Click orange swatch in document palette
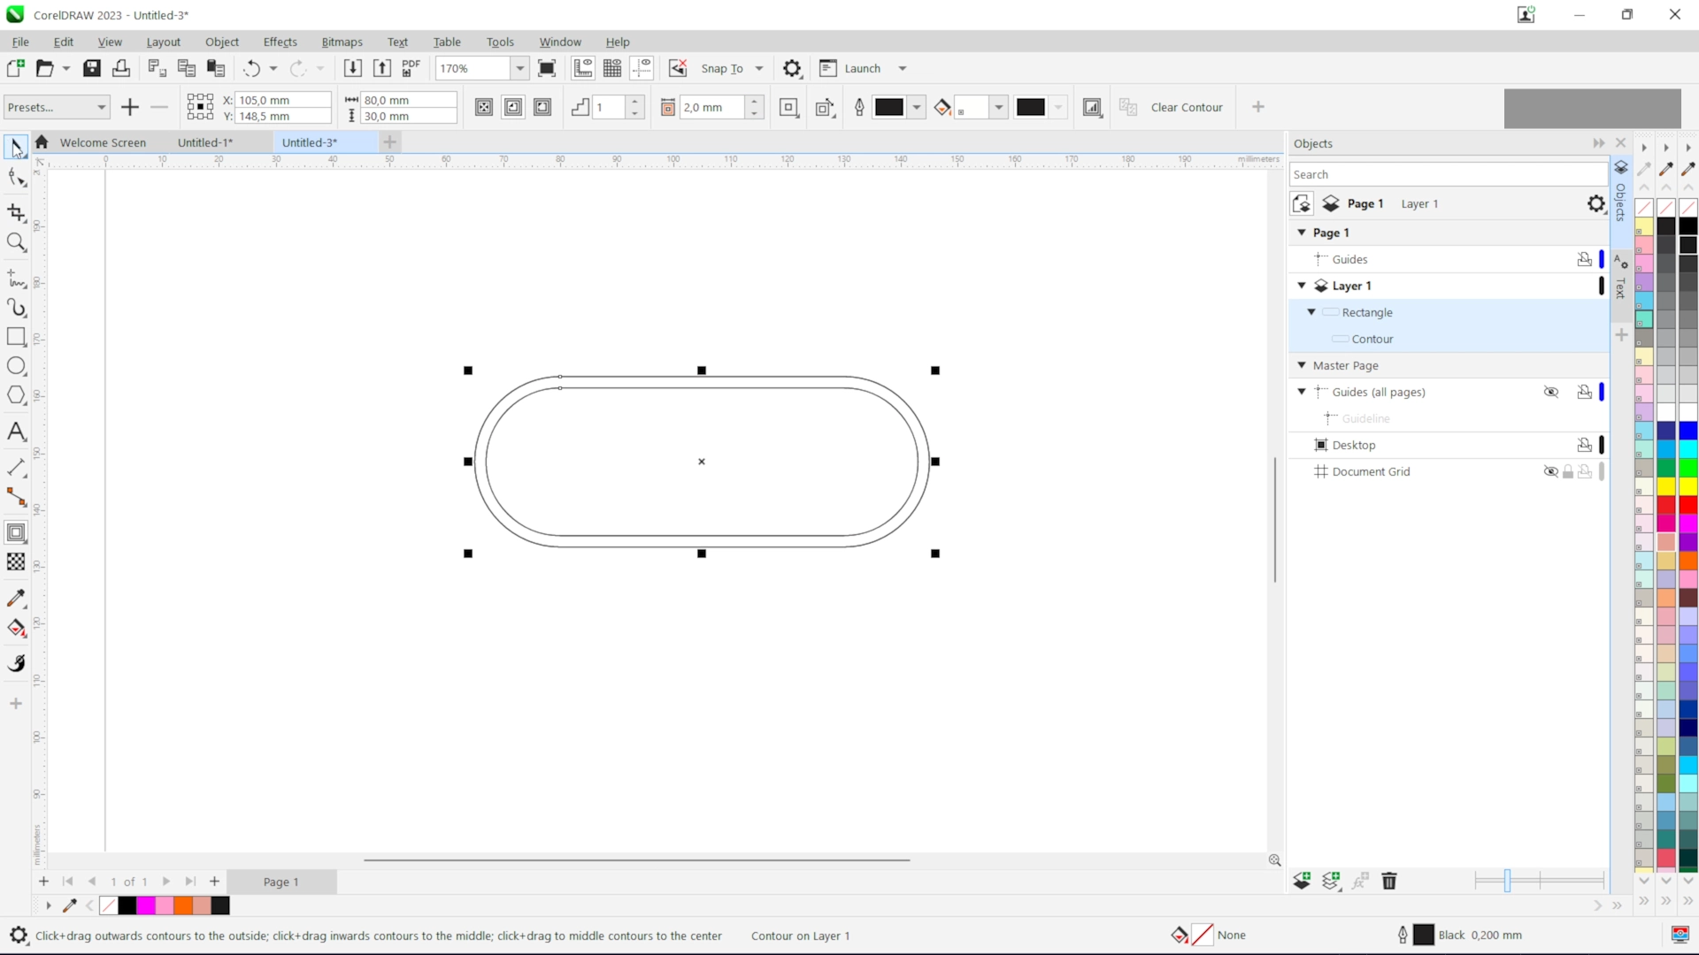This screenshot has width=1699, height=955. [x=183, y=905]
